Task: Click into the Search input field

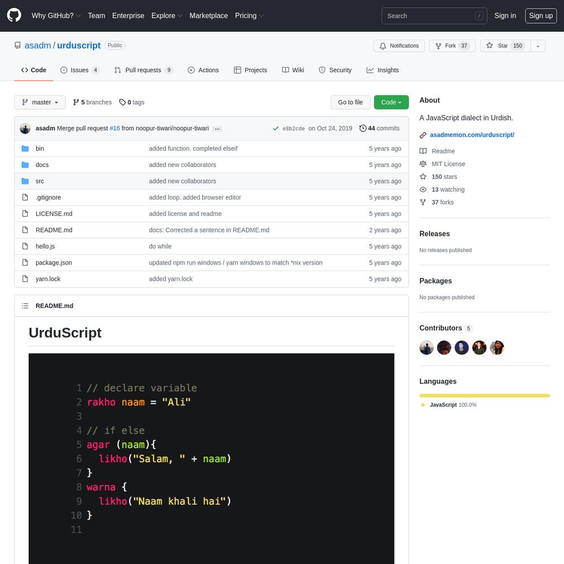Action: click(434, 16)
